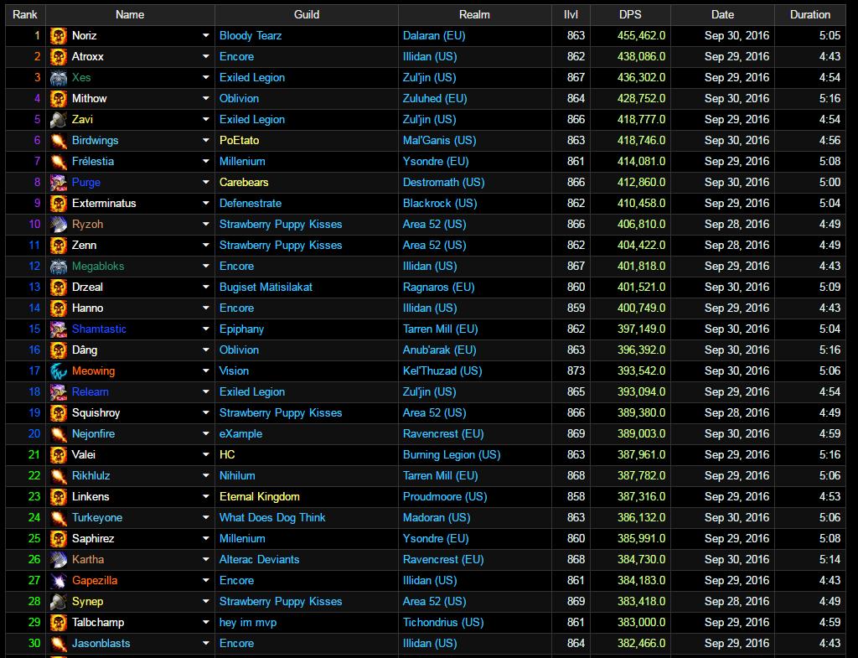Click the class icon next to Zenn
This screenshot has height=658, width=858.
[59, 246]
